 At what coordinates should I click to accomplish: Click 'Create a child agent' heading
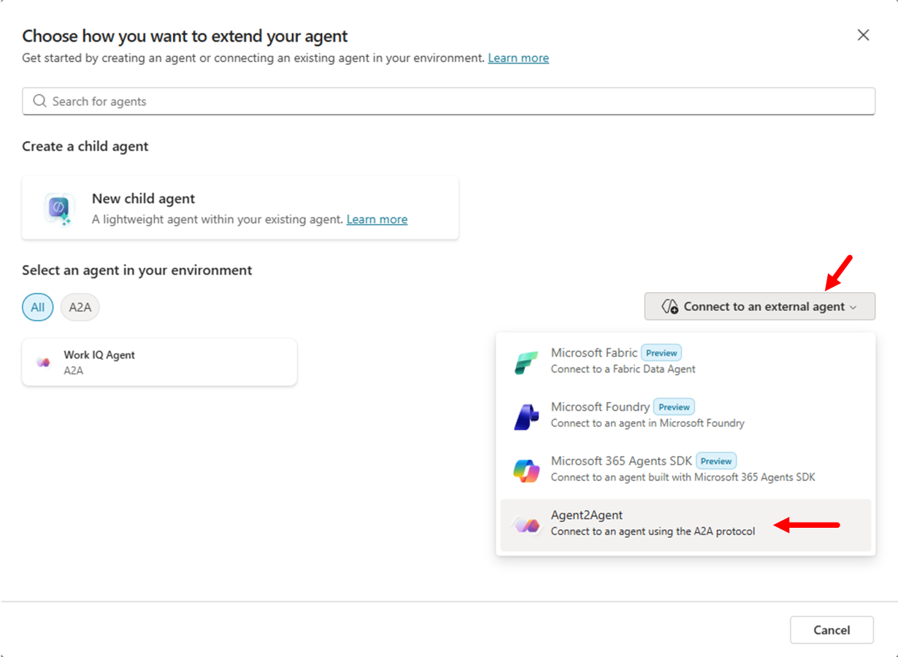[85, 146]
